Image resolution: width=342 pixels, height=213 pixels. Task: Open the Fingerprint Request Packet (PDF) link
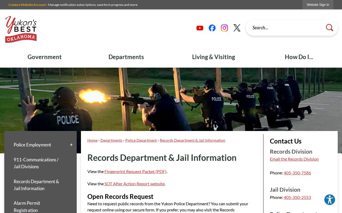(135, 171)
